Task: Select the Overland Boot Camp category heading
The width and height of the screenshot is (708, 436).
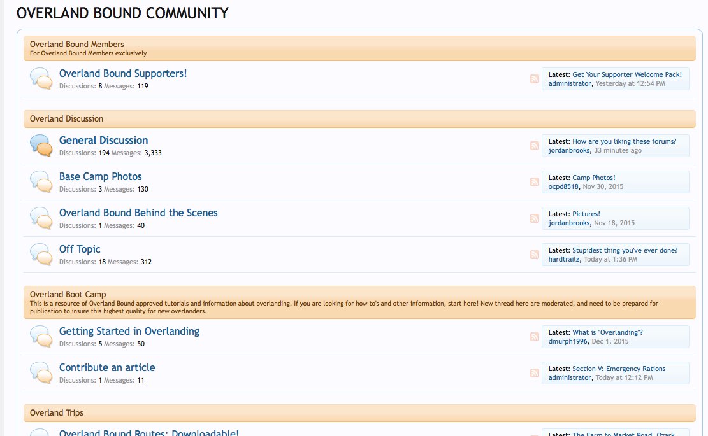Action: coord(68,294)
